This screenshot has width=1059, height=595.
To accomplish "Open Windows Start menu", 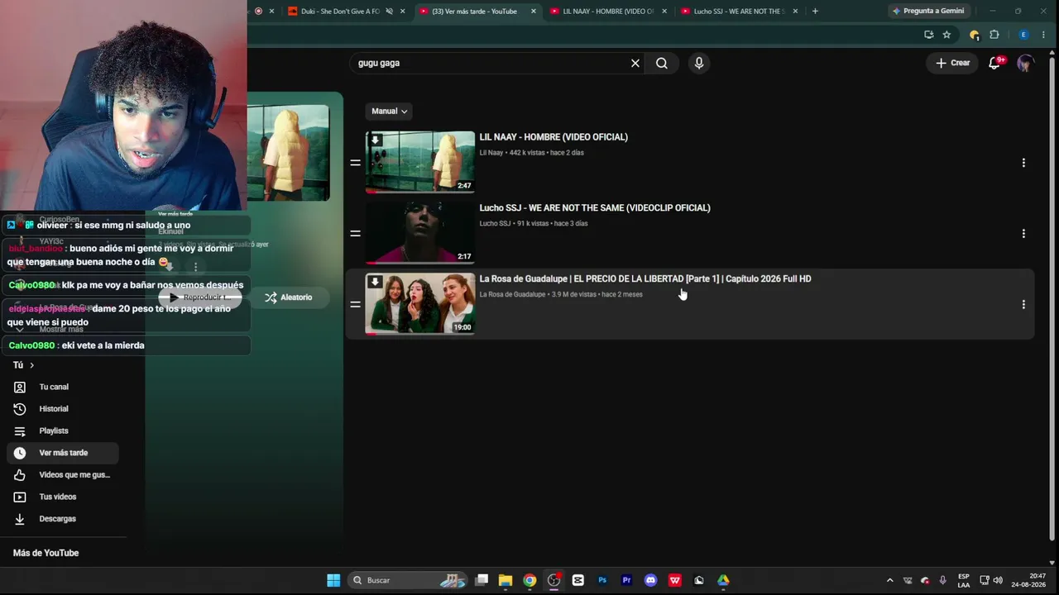I will tap(333, 580).
